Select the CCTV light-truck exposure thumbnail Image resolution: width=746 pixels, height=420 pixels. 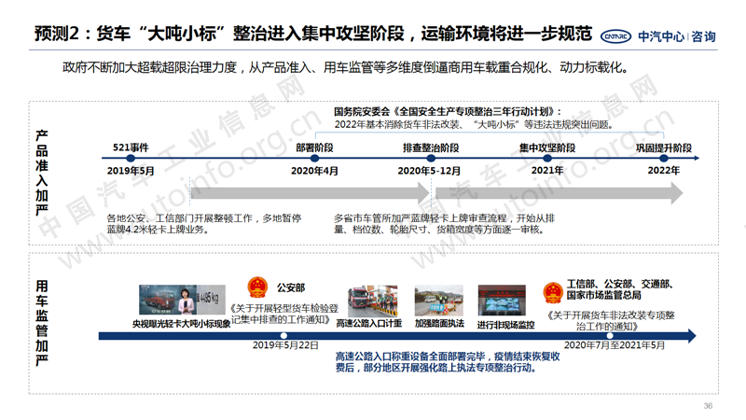tap(182, 300)
